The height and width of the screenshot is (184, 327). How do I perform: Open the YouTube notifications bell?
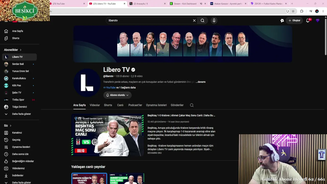pos(308,20)
